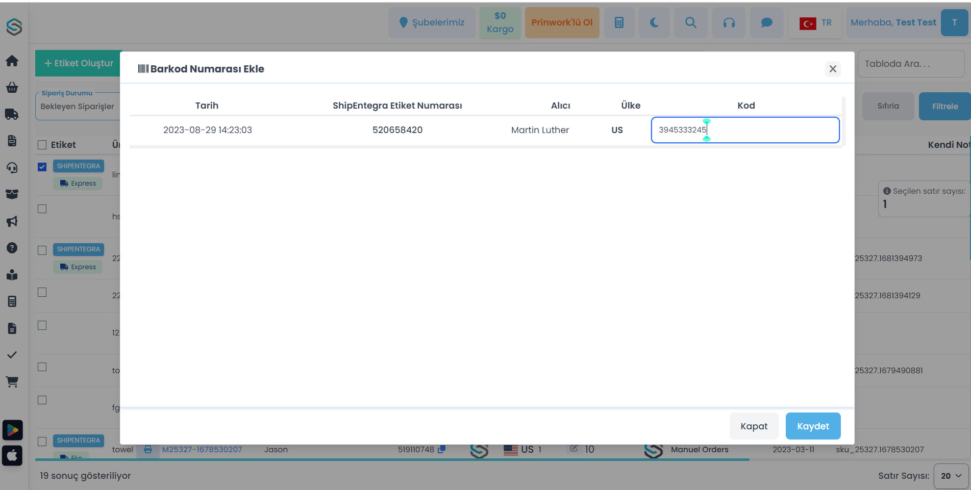Open the open-box icon in sidebar
This screenshot has height=490, width=971.
point(12,194)
